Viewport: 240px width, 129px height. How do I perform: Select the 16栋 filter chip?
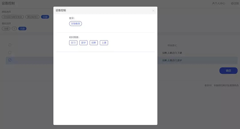(x=6, y=29)
